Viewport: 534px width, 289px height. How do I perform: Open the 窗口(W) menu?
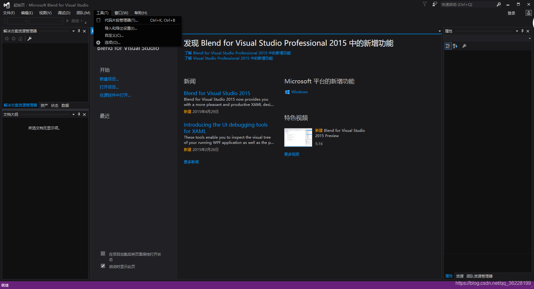[x=121, y=13]
